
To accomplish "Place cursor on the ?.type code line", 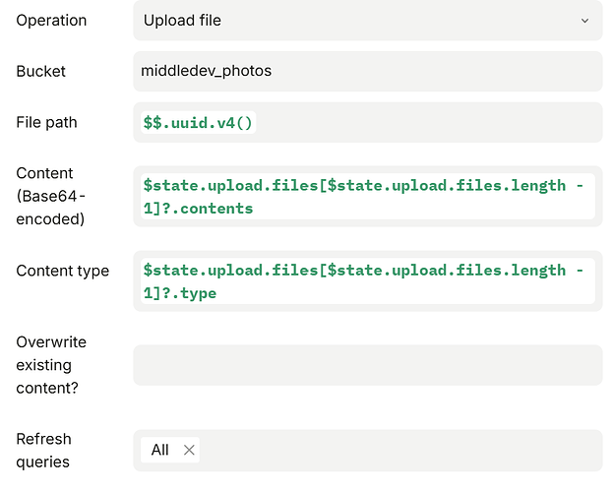I will pos(180,293).
